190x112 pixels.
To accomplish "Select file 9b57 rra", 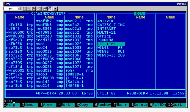I will [79, 71].
